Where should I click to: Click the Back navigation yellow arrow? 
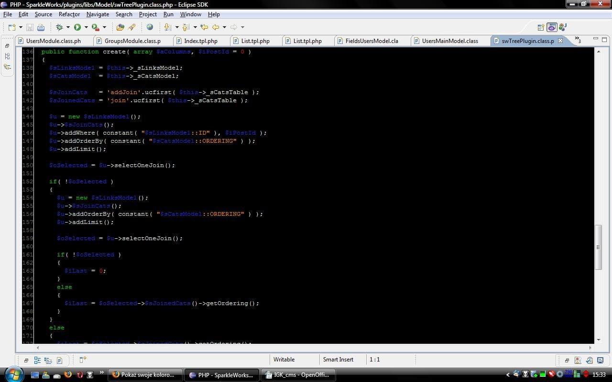(216, 27)
